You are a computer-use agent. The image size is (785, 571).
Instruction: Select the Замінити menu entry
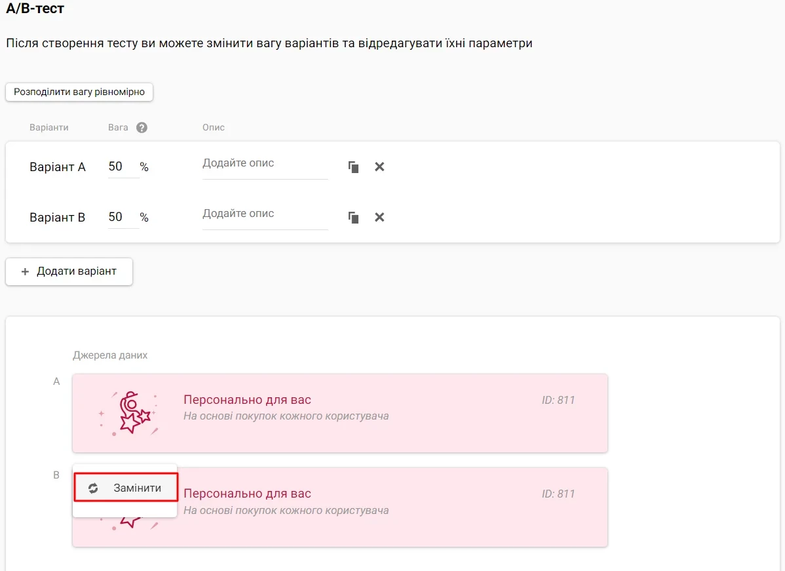126,487
